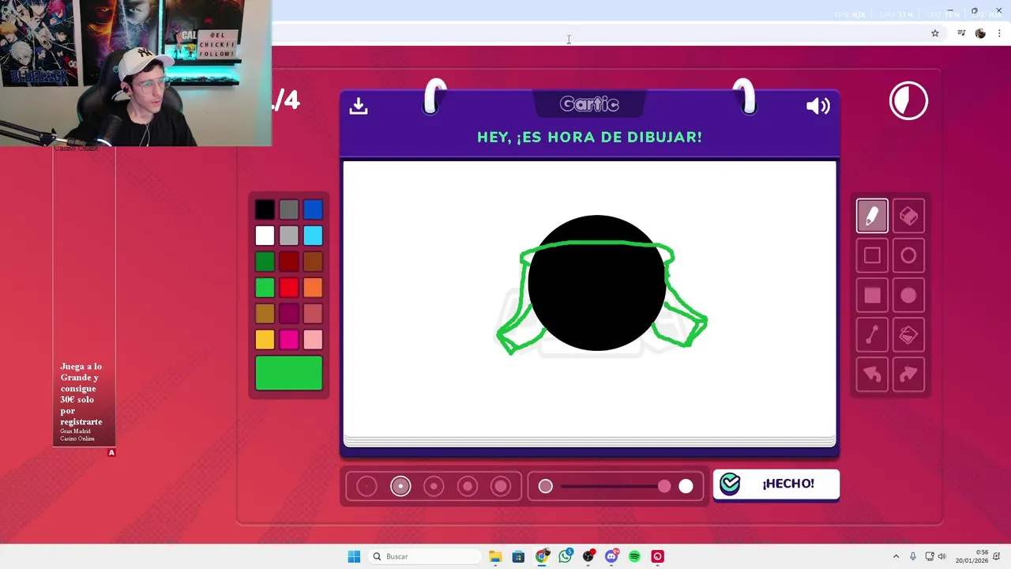Pick the dark magenta color swatch
This screenshot has height=569, width=1011.
pyautogui.click(x=289, y=314)
